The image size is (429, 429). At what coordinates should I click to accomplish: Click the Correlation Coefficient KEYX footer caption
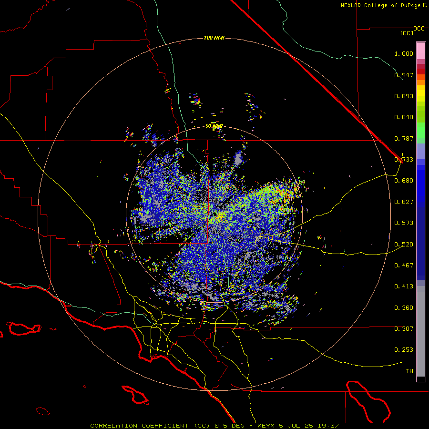pos(214,426)
